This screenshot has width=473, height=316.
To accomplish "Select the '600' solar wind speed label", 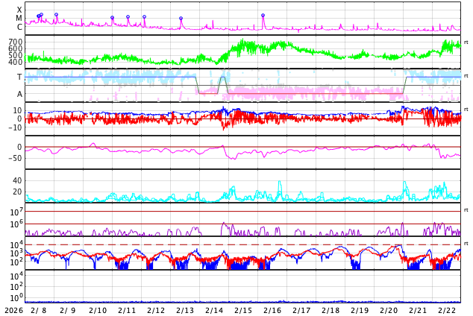I will 16,48.
